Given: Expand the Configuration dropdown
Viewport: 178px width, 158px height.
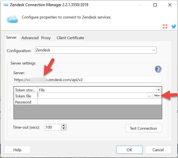Looking at the screenshot, I should pyautogui.click(x=153, y=50).
